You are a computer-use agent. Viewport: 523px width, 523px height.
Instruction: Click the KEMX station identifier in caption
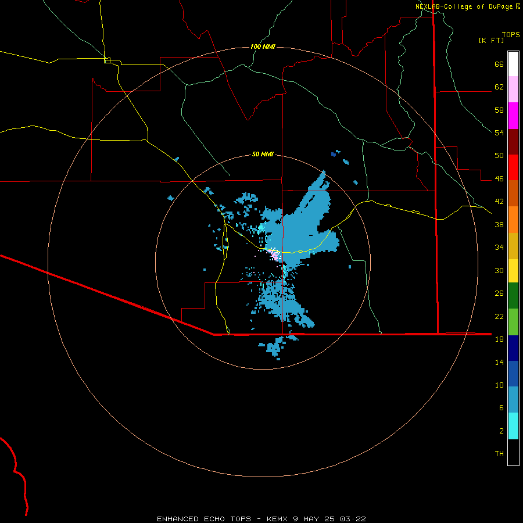pos(278,519)
